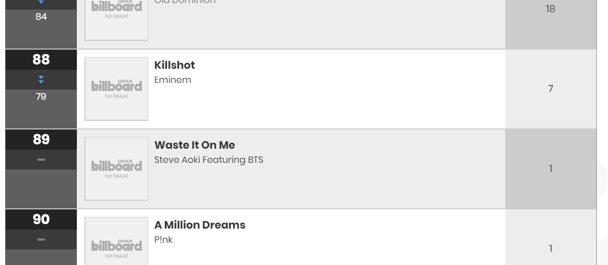Click the dash indicator under rank 90
Image resolution: width=608 pixels, height=265 pixels.
pos(41,239)
